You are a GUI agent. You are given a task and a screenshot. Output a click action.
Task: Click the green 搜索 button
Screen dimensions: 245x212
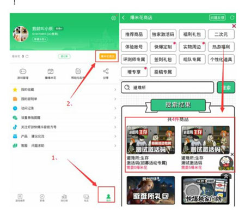pos(226,87)
